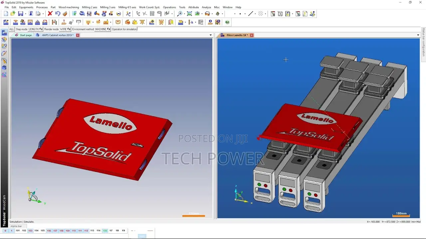
Task: Click the New document icon
Action: tap(6, 14)
